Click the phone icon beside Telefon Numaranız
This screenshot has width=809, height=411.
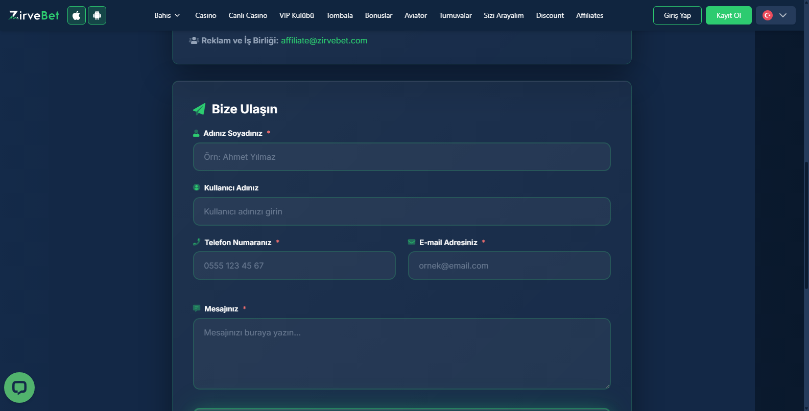coord(197,242)
